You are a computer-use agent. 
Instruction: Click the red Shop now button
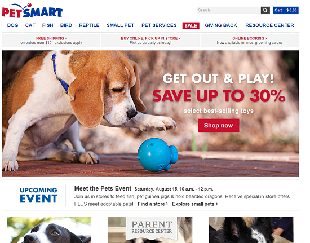click(219, 125)
